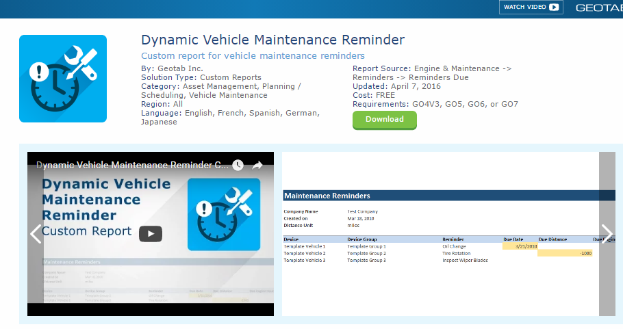Go to previous slide with left arrow

pos(36,234)
